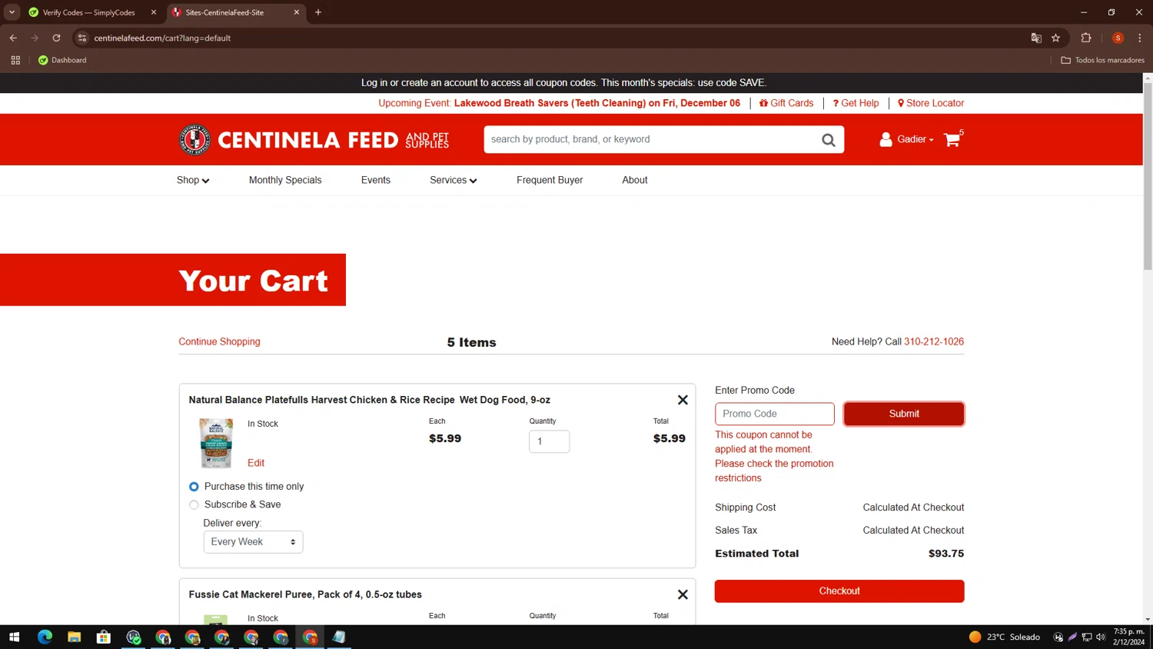Viewport: 1153px width, 649px height.
Task: Remove the Fussie Cat Mackerel Puree item
Action: click(x=683, y=594)
